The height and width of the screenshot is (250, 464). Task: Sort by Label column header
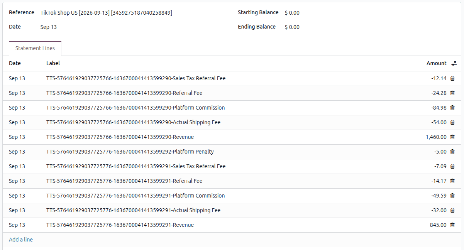coord(53,63)
